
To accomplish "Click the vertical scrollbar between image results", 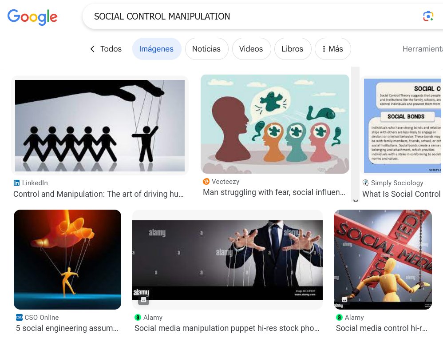I will pos(356,133).
